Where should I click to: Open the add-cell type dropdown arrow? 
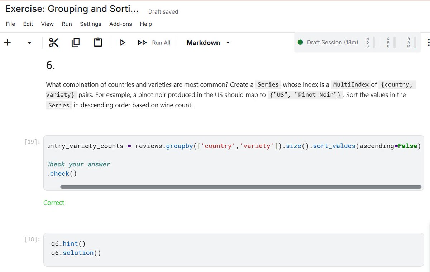click(x=29, y=43)
